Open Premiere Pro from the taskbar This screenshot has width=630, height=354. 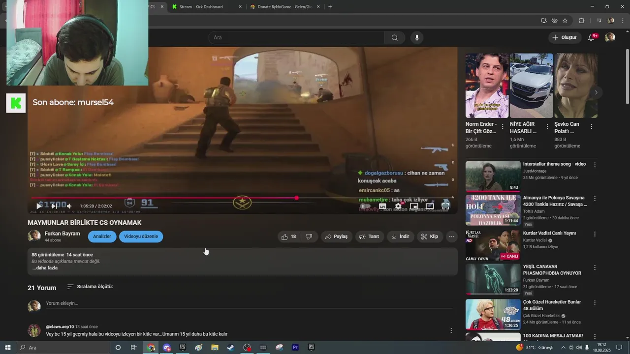(x=295, y=348)
